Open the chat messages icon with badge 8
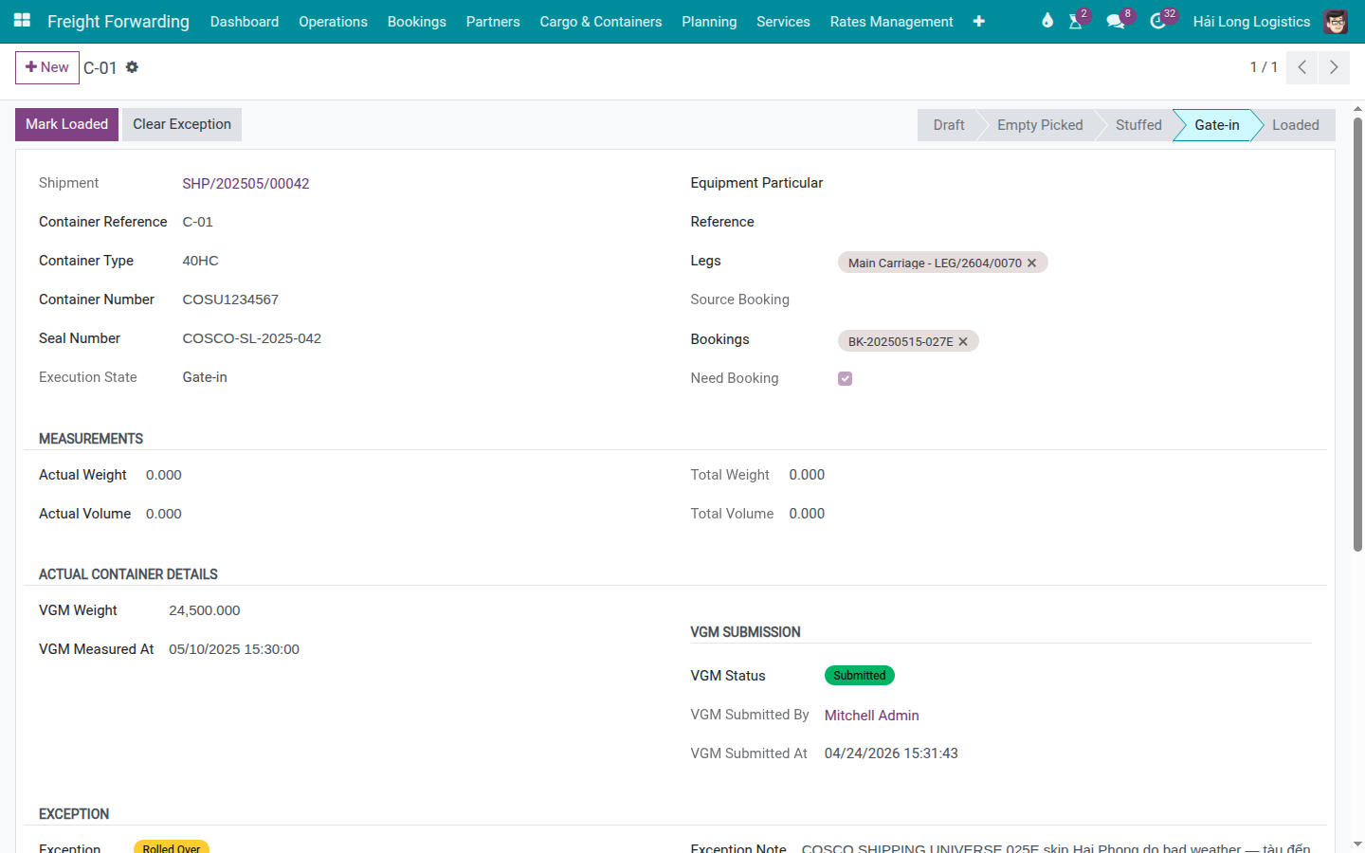 (1116, 21)
